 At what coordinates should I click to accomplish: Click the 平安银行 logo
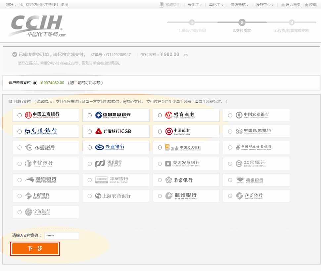coord(112,180)
